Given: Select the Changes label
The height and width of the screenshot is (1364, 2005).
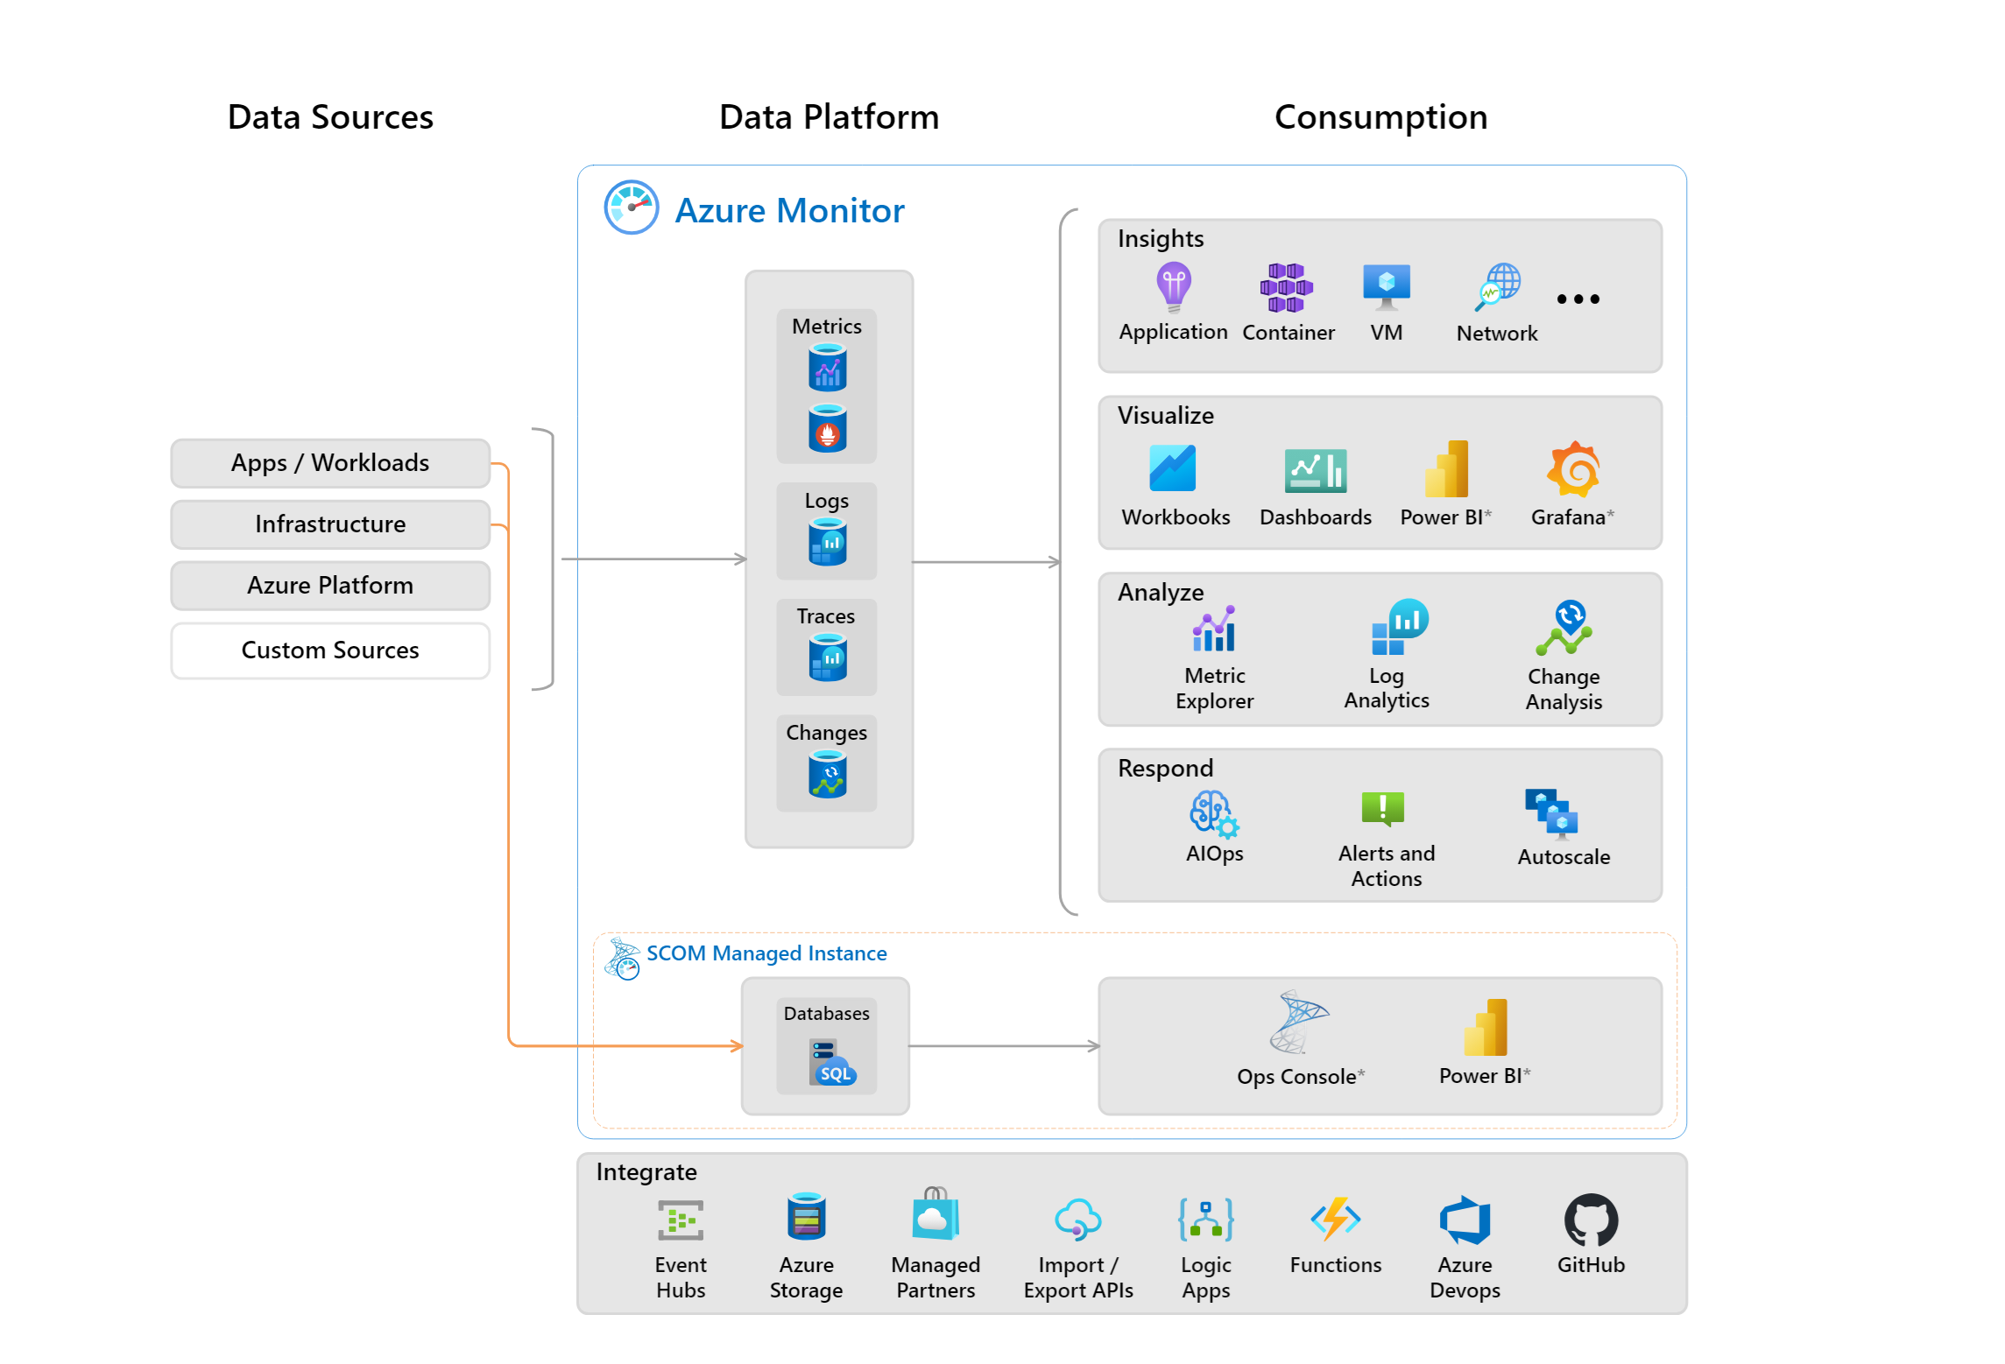Looking at the screenshot, I should tap(826, 734).
